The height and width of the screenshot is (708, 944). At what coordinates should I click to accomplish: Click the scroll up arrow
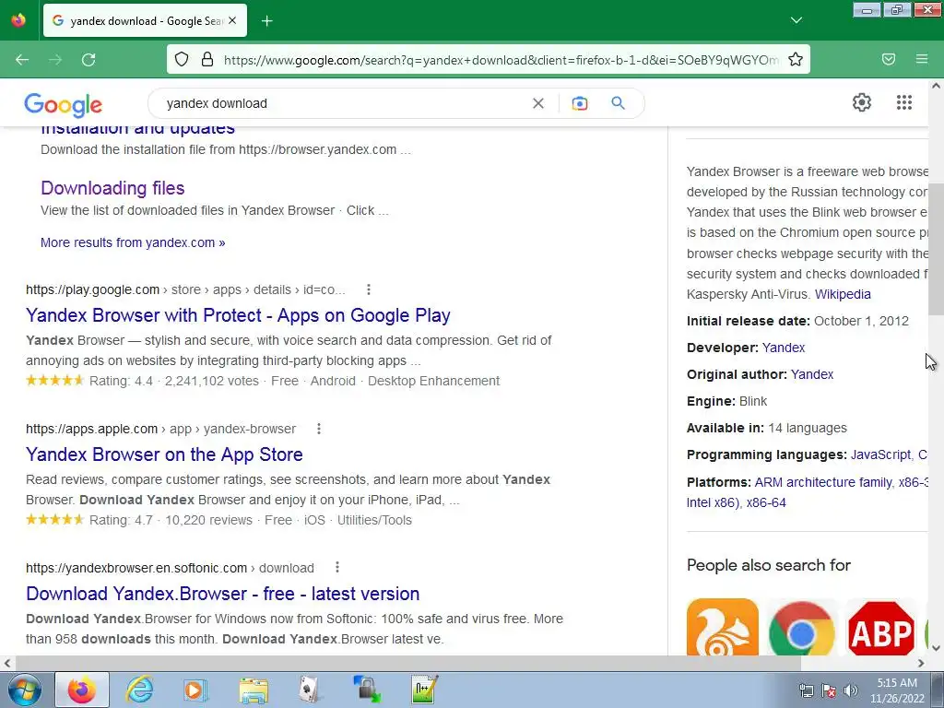coord(936,86)
